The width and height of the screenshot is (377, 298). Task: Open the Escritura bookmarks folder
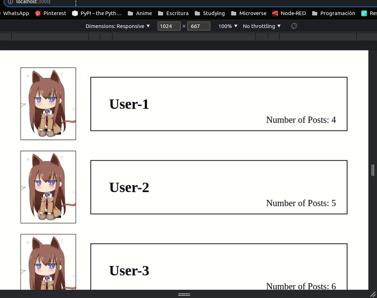pos(173,13)
